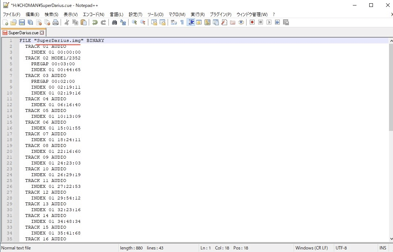Open the 検索(S) menu

[x=51, y=15]
